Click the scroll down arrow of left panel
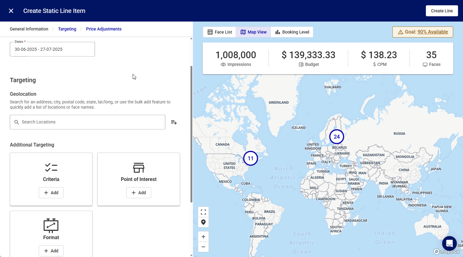 tap(191, 255)
